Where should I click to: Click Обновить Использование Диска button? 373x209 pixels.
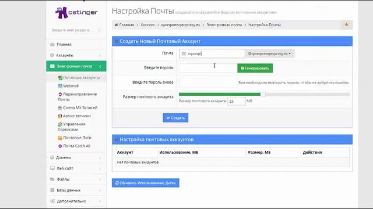146,183
